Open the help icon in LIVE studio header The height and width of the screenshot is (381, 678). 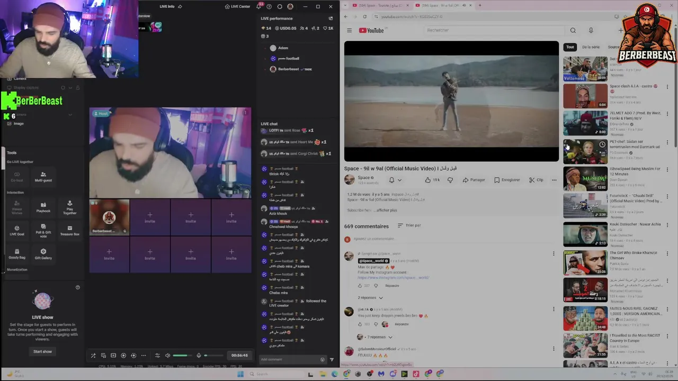tap(269, 6)
